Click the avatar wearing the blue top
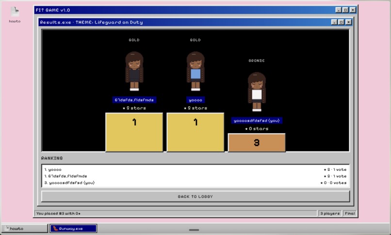The width and height of the screenshot is (391, 235). pos(195,71)
